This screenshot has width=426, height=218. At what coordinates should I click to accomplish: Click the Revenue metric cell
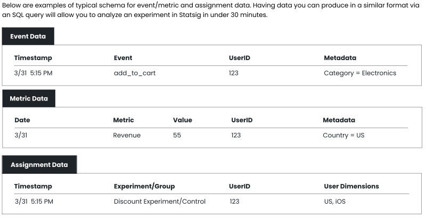[x=127, y=135]
